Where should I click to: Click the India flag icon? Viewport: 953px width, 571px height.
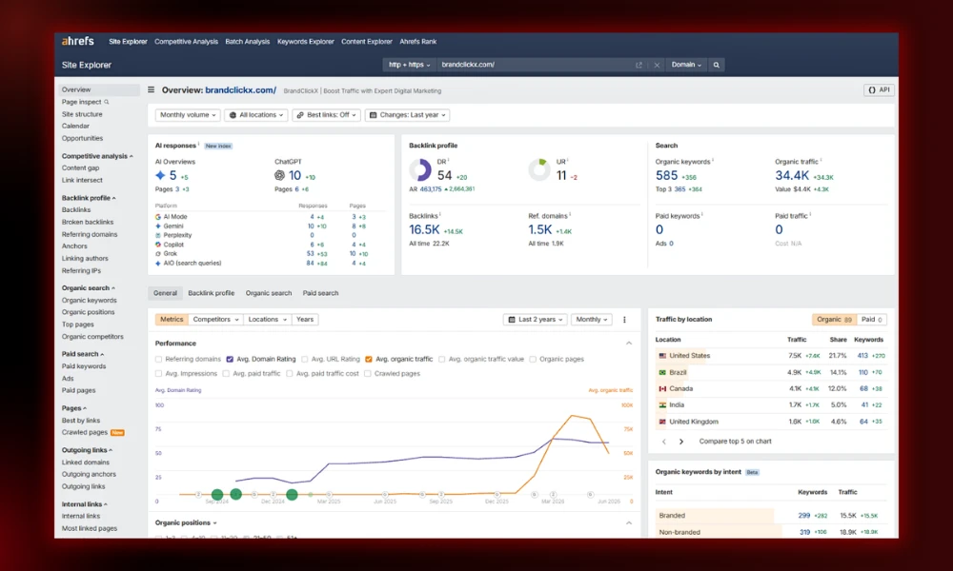click(x=662, y=404)
